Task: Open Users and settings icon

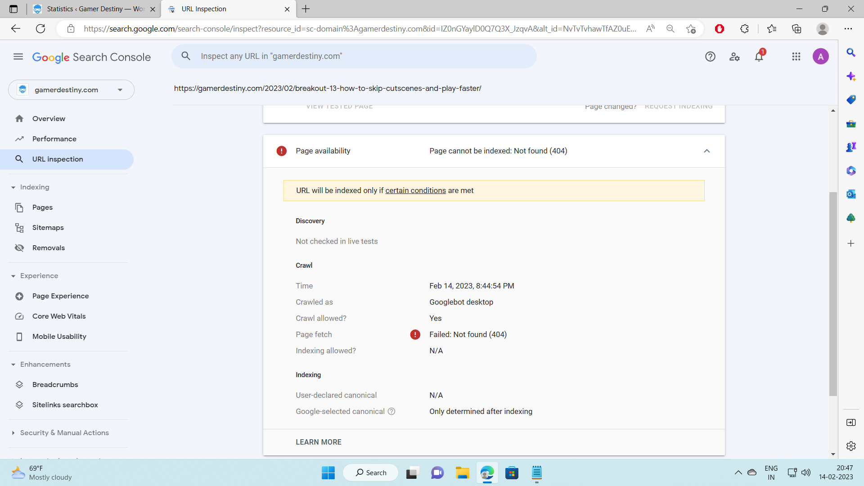Action: [x=734, y=57]
